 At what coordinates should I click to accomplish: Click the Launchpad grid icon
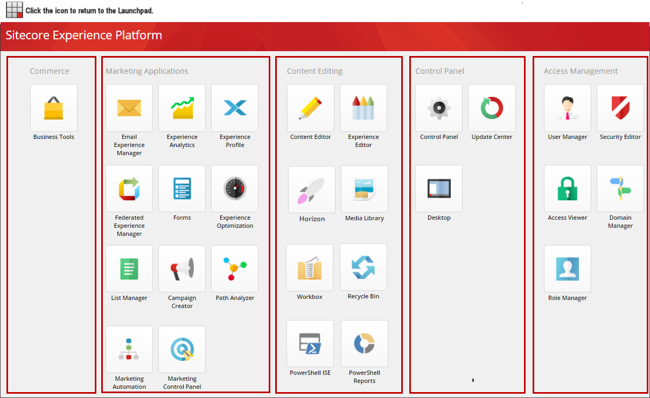tap(15, 10)
